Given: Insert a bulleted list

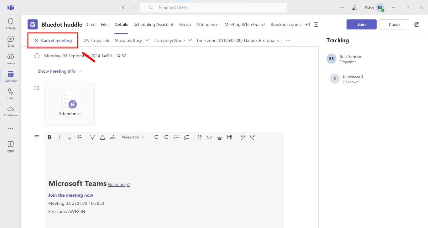Looking at the screenshot, I should click(177, 137).
